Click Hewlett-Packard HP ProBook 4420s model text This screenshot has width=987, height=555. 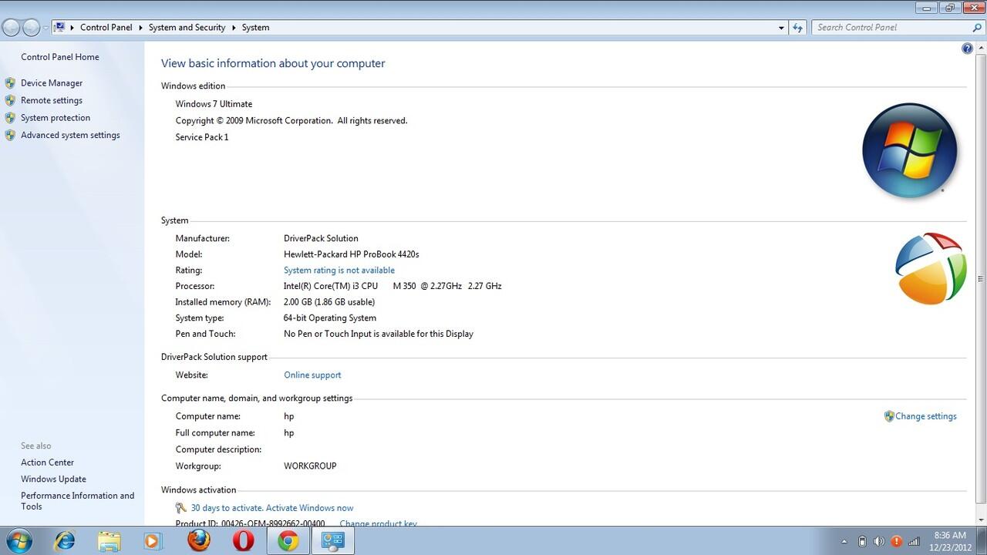[x=352, y=254]
